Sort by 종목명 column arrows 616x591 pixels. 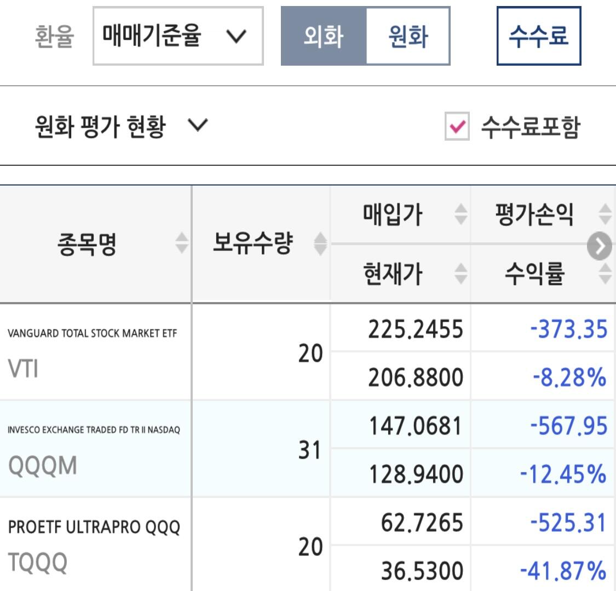(181, 242)
